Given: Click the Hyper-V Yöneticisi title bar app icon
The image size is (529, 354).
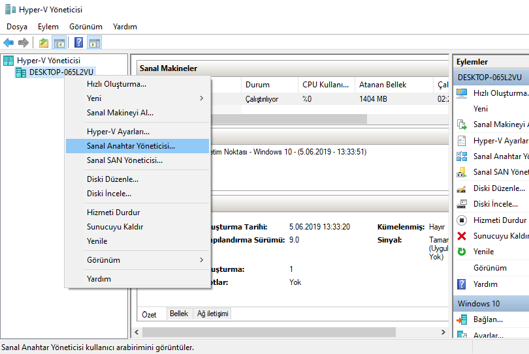Looking at the screenshot, I should (10, 9).
